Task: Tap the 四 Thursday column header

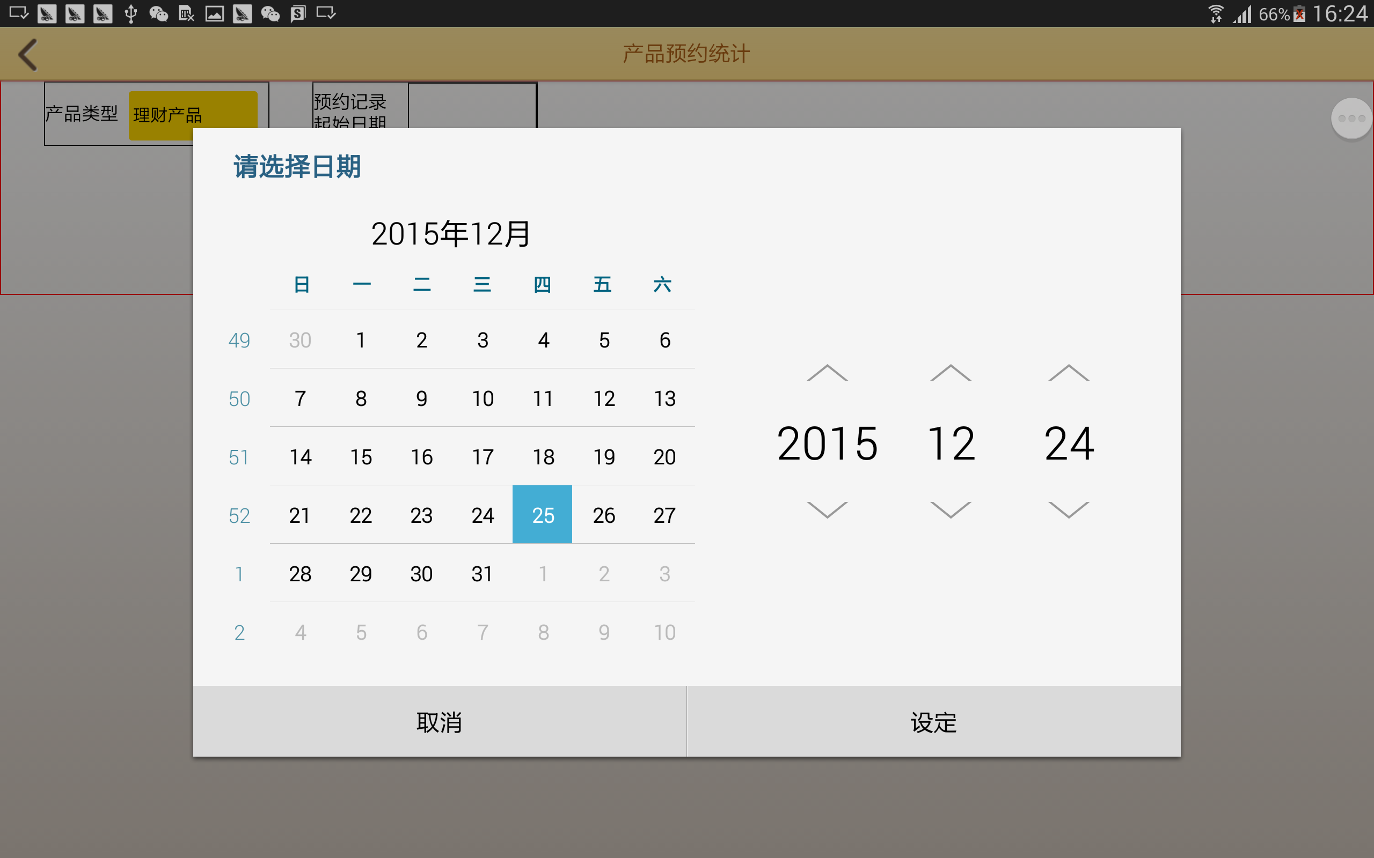Action: [542, 284]
